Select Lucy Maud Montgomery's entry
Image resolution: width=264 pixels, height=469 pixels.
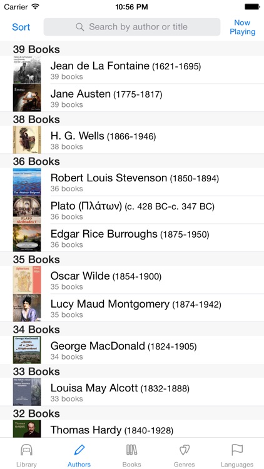tap(132, 308)
